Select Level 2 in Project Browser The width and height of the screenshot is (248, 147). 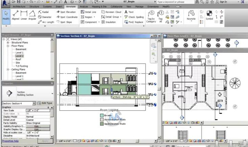pos(20,56)
